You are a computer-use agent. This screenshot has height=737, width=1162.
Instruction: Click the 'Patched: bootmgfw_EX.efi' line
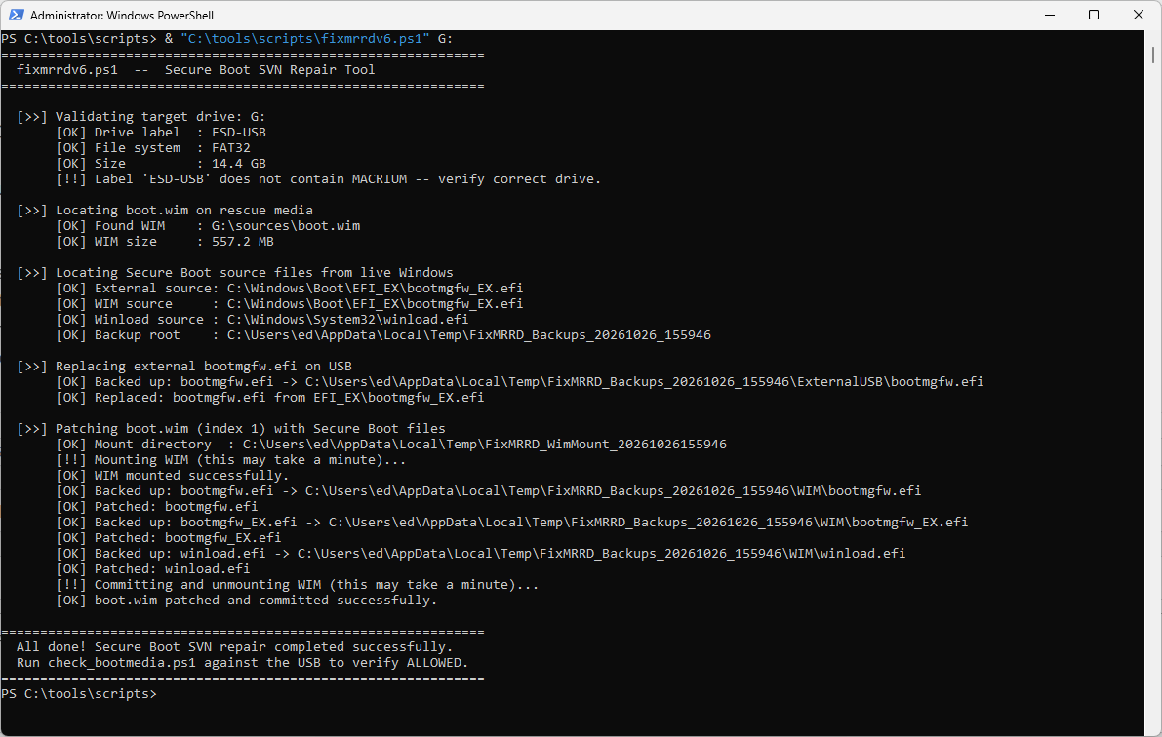(x=169, y=537)
